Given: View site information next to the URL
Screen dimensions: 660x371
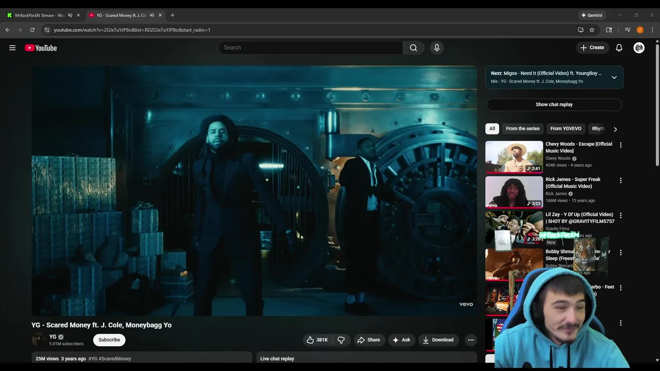Looking at the screenshot, I should pos(47,30).
